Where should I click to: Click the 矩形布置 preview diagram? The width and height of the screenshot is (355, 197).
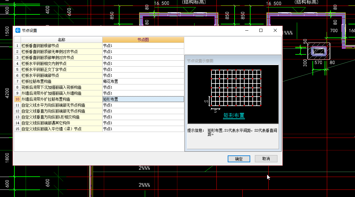(x=233, y=94)
